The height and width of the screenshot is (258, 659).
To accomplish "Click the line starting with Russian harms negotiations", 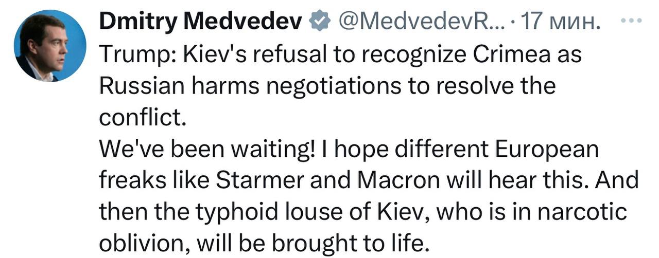I will click(x=327, y=86).
